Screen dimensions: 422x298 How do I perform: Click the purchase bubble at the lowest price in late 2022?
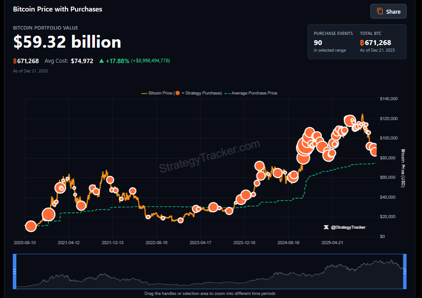181,220
